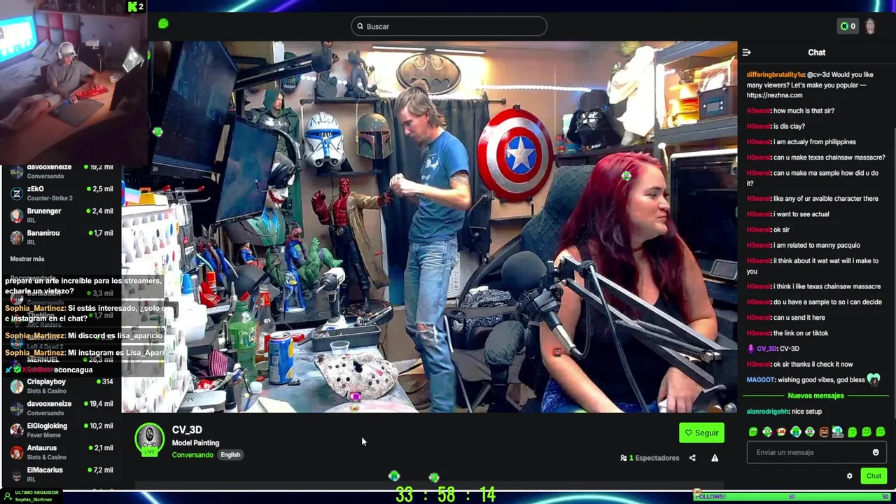896x504 pixels.
Task: Click the 'how much is that sir?' message
Action: point(804,111)
